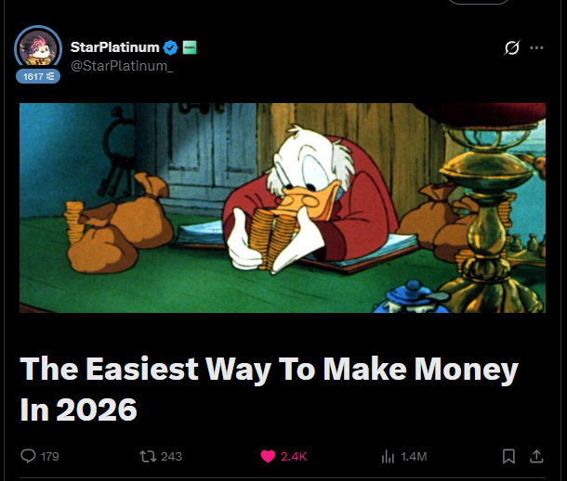Screen dimensions: 567x481
Task: Open the @StarPlatinum_ handle link
Action: coord(122,66)
